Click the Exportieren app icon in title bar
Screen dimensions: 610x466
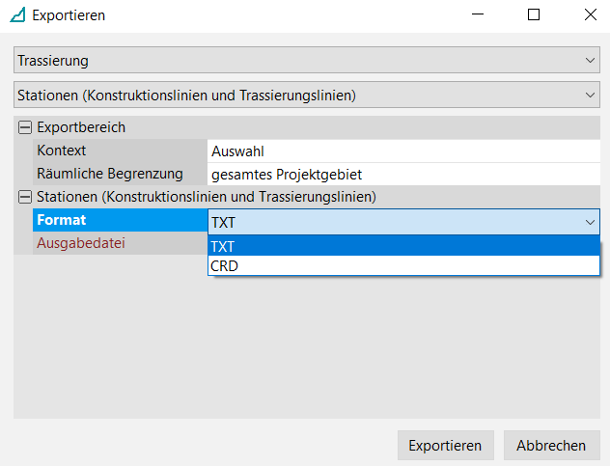(16, 15)
